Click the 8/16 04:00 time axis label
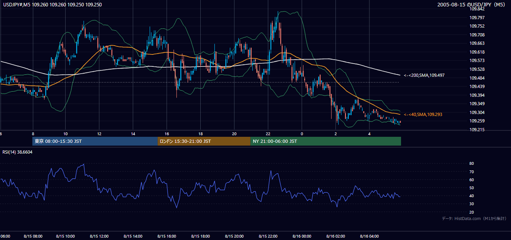 pos(369,236)
